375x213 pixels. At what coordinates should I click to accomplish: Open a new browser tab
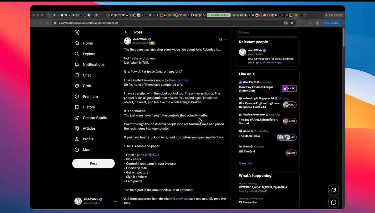point(310,15)
